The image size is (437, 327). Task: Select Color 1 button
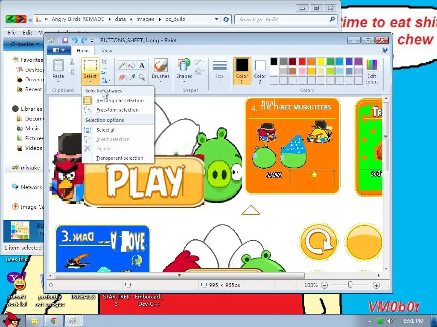[242, 71]
